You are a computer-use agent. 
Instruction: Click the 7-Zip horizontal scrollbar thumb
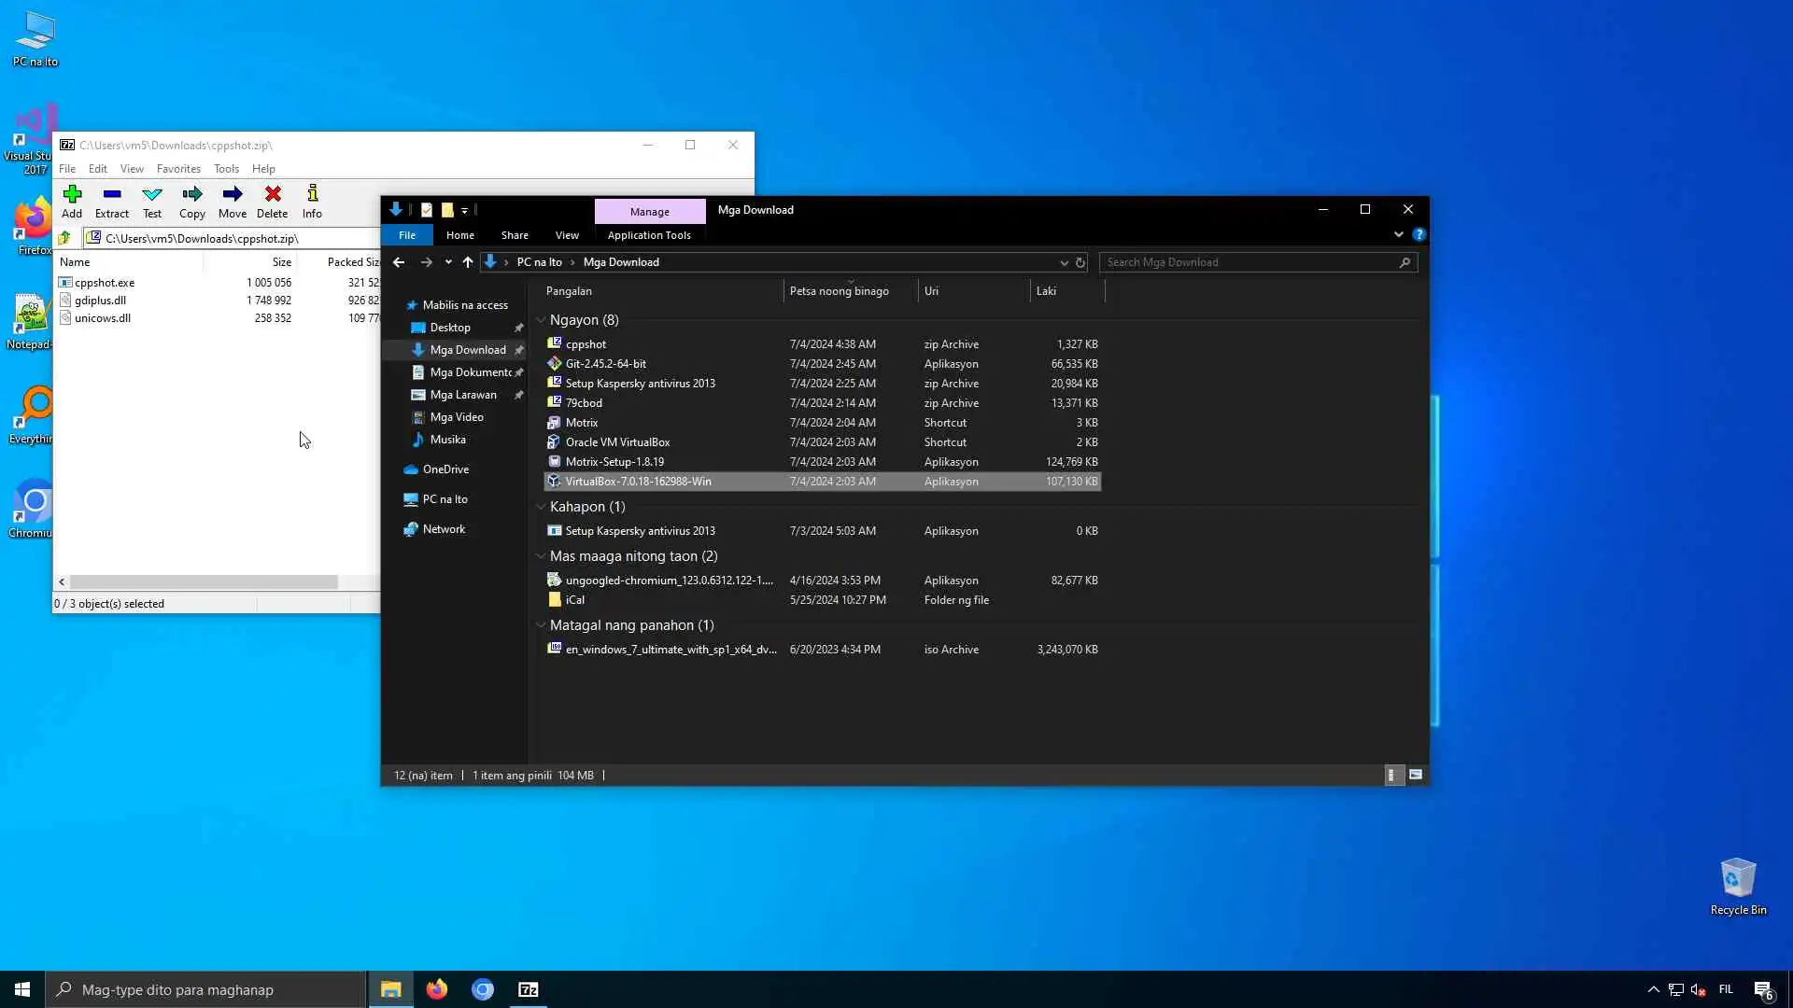click(204, 581)
